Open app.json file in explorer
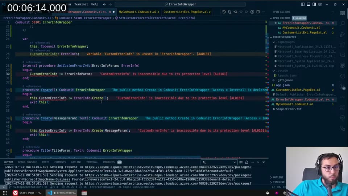This screenshot has width=348, height=196. [282, 85]
